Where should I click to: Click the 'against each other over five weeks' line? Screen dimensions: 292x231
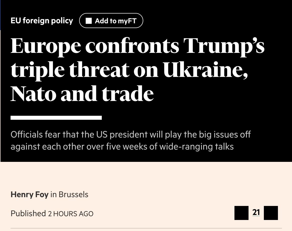122,146
